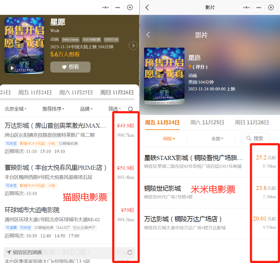Click the 搜索 search box
This screenshot has height=263, width=280.
pos(255,138)
